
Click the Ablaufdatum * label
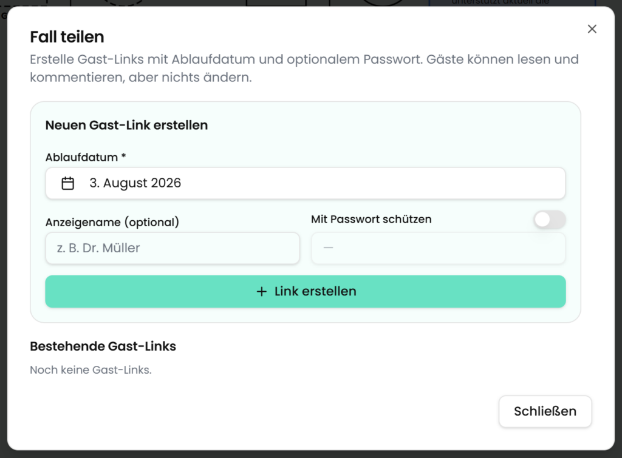point(86,157)
